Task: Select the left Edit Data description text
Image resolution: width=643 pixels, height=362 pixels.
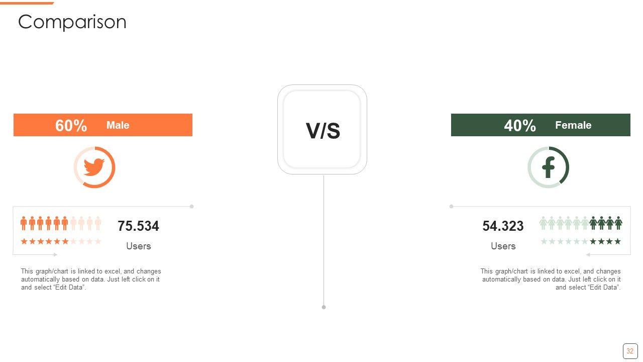Action: (91, 279)
